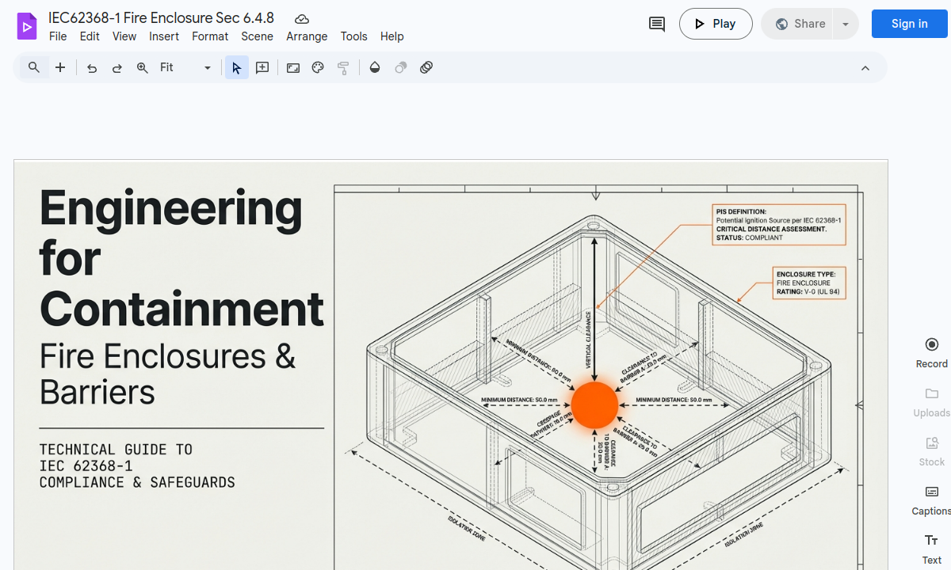Select the paint format tool
This screenshot has width=951, height=570.
(x=343, y=67)
